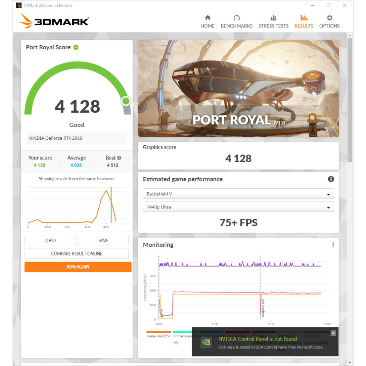Image resolution: width=366 pixels, height=366 pixels.
Task: Click the LOAD button
Action: (x=50, y=241)
